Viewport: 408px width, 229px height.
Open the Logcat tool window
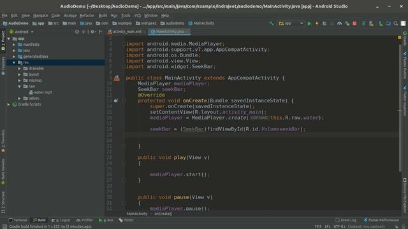click(61, 220)
